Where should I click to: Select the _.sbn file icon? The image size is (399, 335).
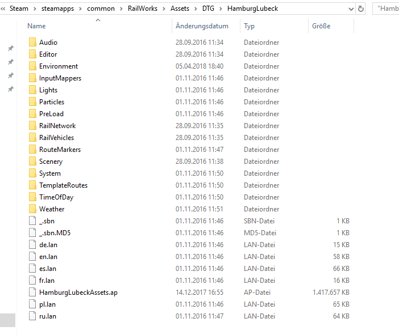click(x=32, y=221)
